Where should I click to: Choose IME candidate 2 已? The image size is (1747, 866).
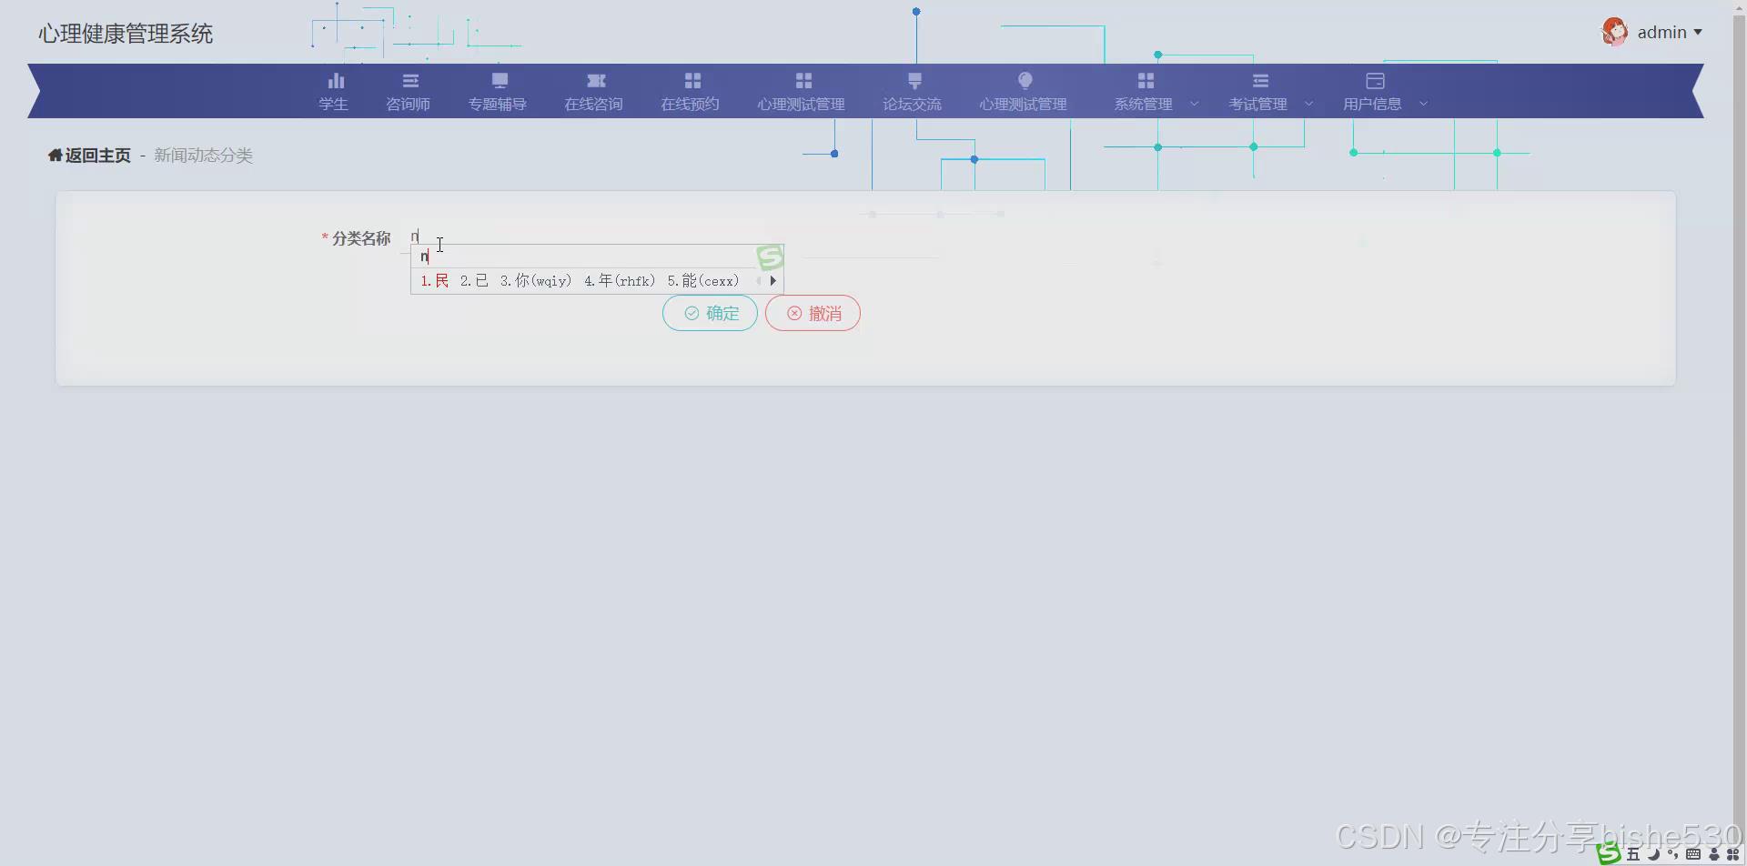[x=474, y=281]
